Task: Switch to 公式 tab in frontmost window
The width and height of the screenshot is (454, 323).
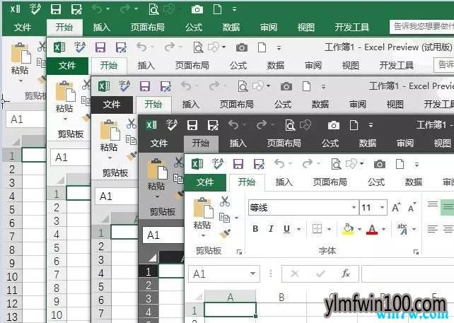Action: pyautogui.click(x=376, y=182)
